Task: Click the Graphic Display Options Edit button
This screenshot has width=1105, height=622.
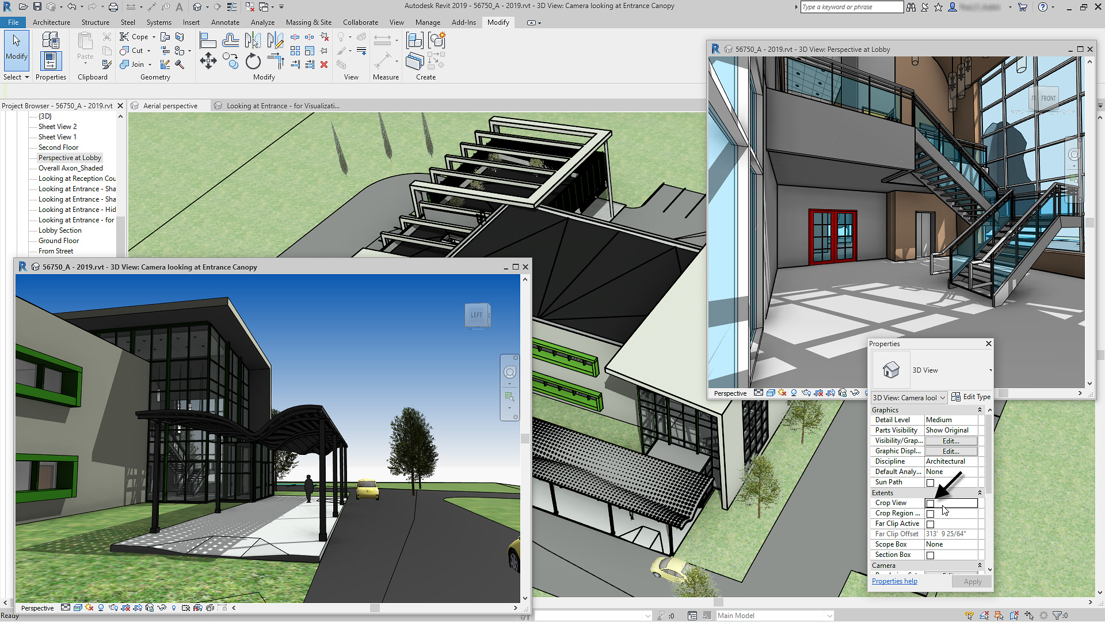Action: pos(950,450)
